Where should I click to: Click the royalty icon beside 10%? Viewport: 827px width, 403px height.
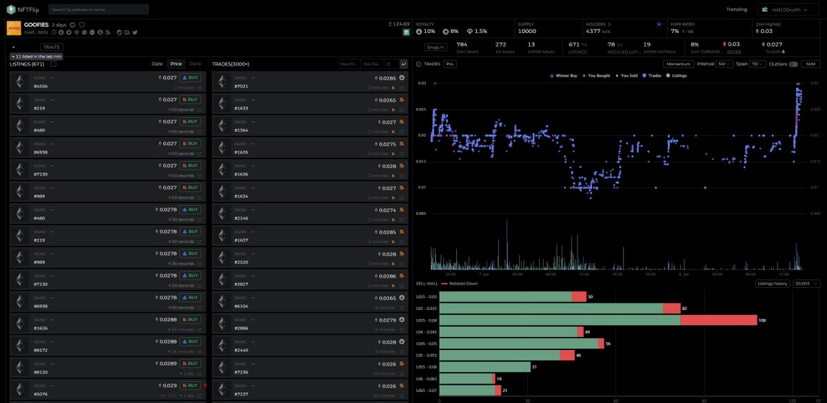[x=419, y=32]
